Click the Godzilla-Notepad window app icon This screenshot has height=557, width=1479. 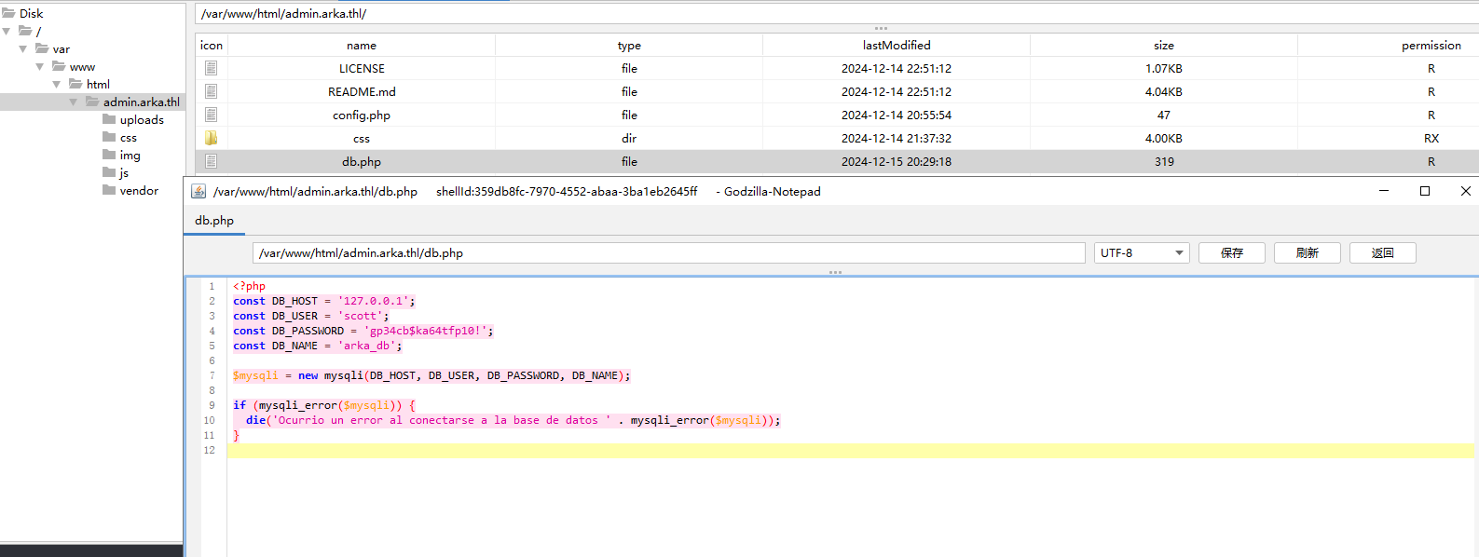coord(199,191)
